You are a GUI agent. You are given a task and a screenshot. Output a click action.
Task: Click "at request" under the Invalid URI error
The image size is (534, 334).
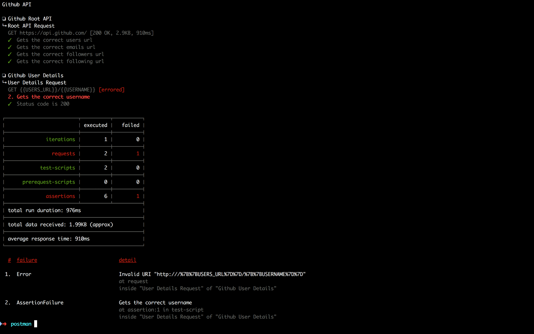(133, 281)
